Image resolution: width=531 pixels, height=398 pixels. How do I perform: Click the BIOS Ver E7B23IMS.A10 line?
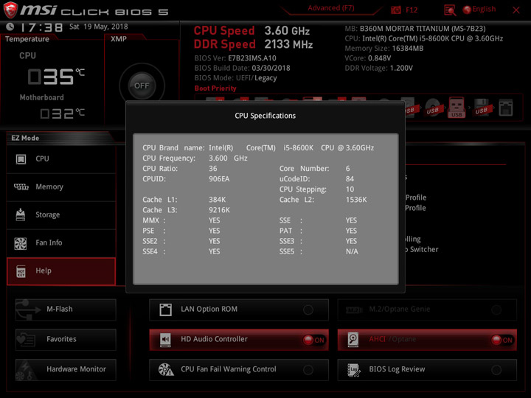[235, 58]
